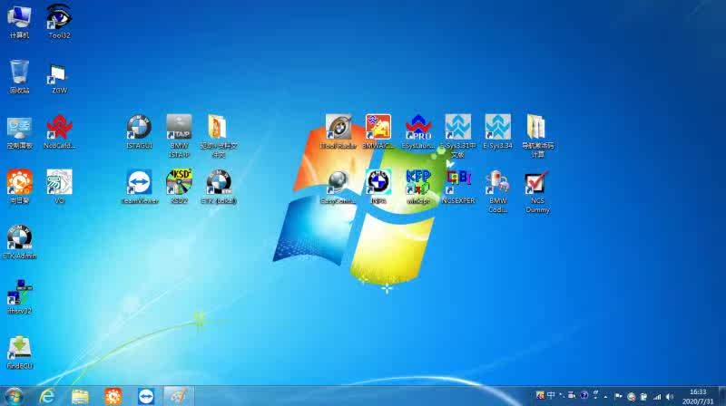Open the Computer icon on desktop
This screenshot has width=726, height=406.
point(19,21)
